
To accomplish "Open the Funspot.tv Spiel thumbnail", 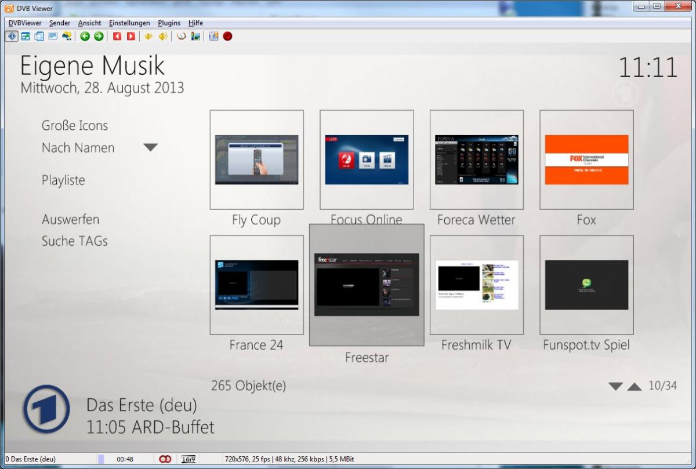I will click(x=586, y=285).
